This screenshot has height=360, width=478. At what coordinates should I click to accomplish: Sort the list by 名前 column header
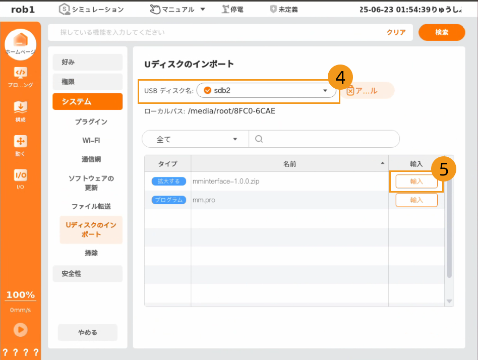[x=289, y=164]
